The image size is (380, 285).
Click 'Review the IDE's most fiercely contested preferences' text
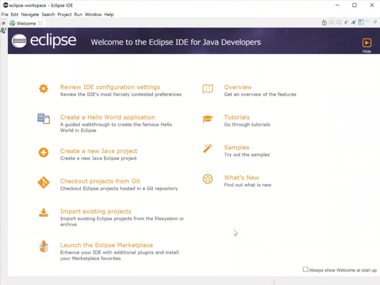pyautogui.click(x=121, y=94)
